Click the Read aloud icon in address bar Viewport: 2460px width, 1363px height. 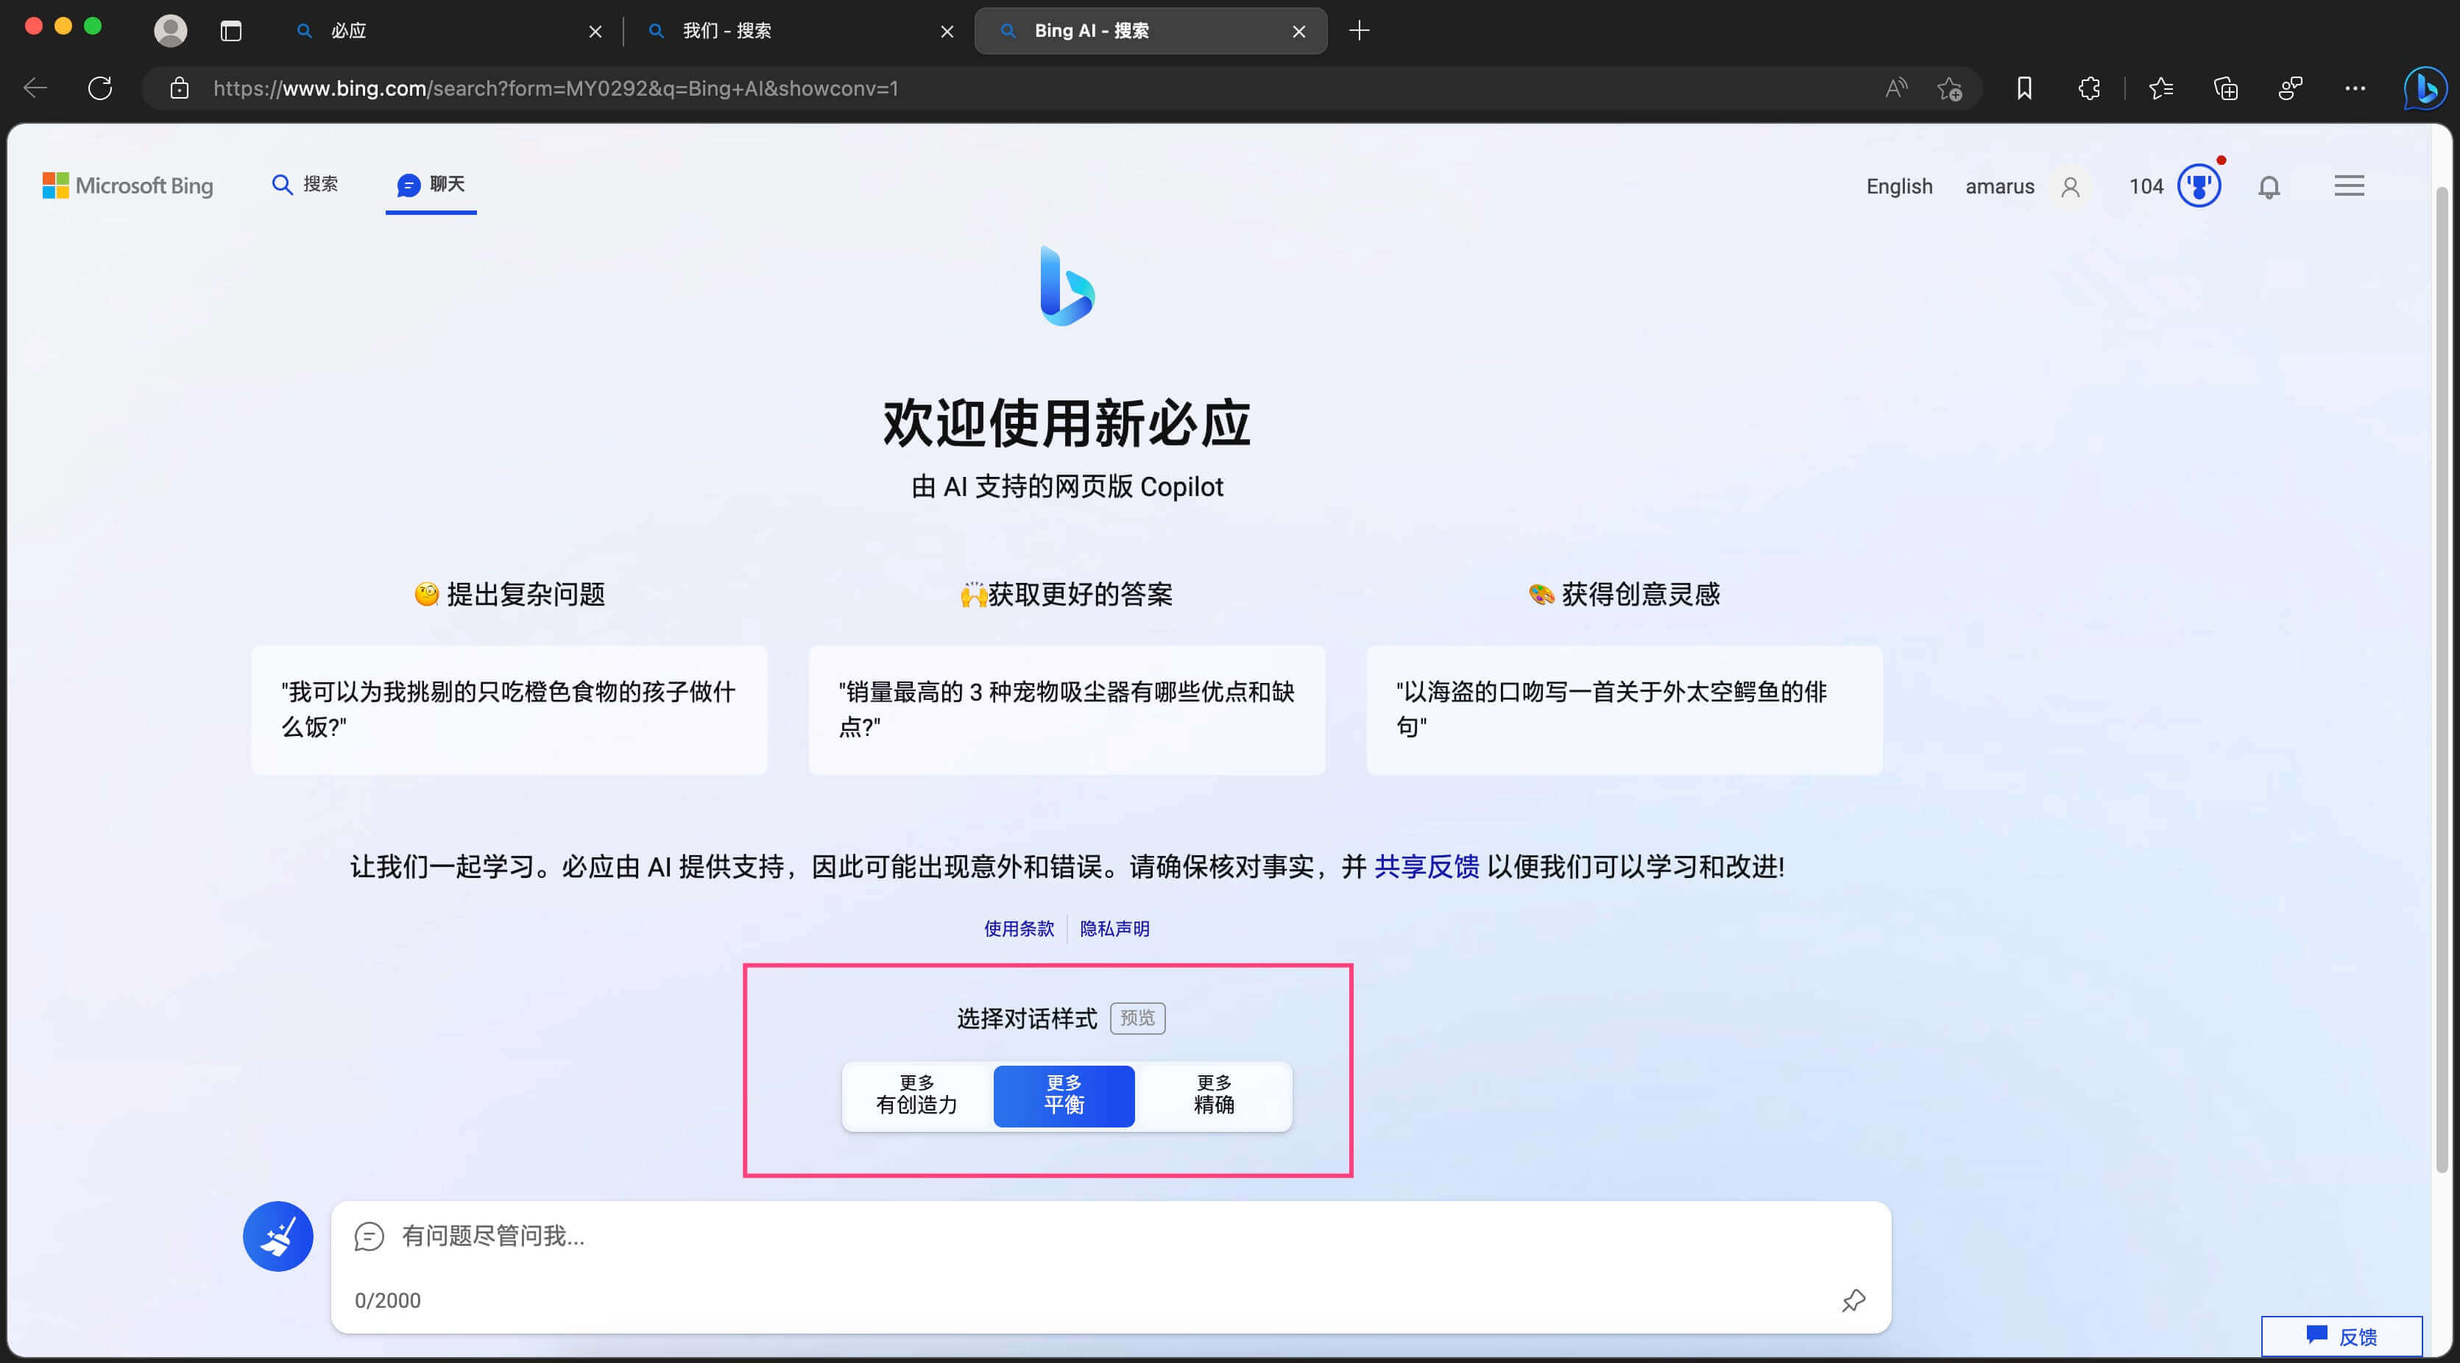(1895, 88)
